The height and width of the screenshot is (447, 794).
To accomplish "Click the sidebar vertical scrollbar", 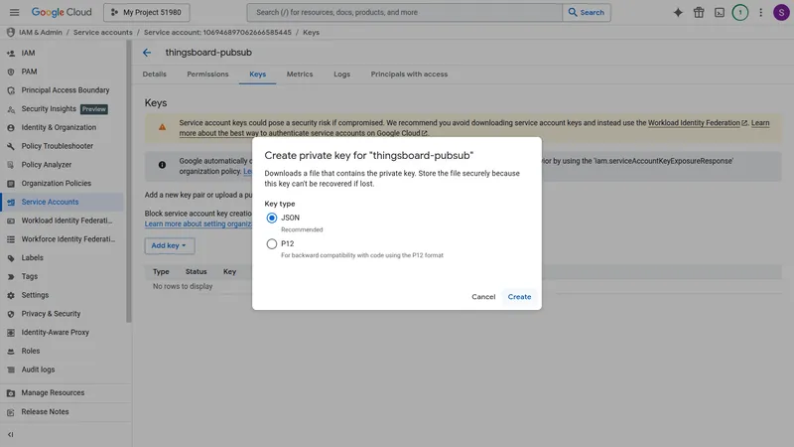I will 129,182.
